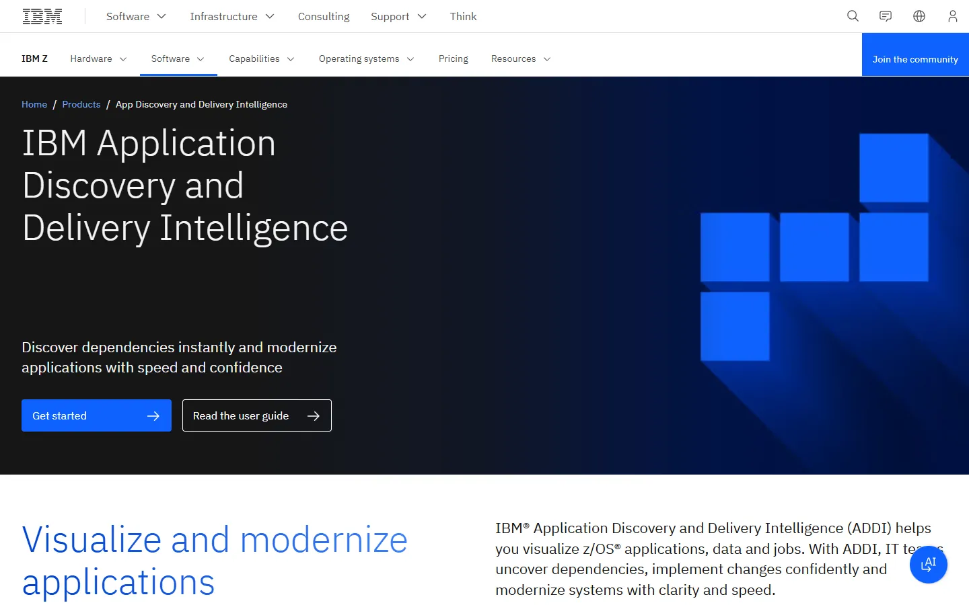Go to the Pricing tab
969x605 pixels.
[x=454, y=59]
